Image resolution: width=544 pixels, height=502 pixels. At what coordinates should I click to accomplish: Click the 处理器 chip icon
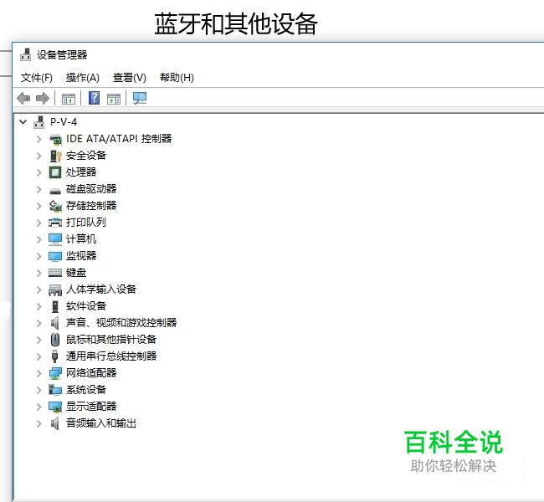point(55,172)
